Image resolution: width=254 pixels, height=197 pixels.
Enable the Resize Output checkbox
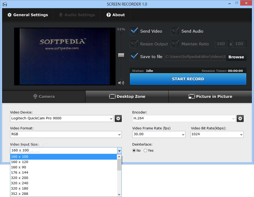134,44
